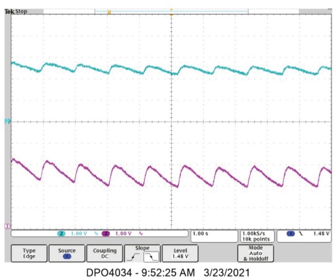
Task: Click the channel 2 ground reference marker
Action: point(7,121)
